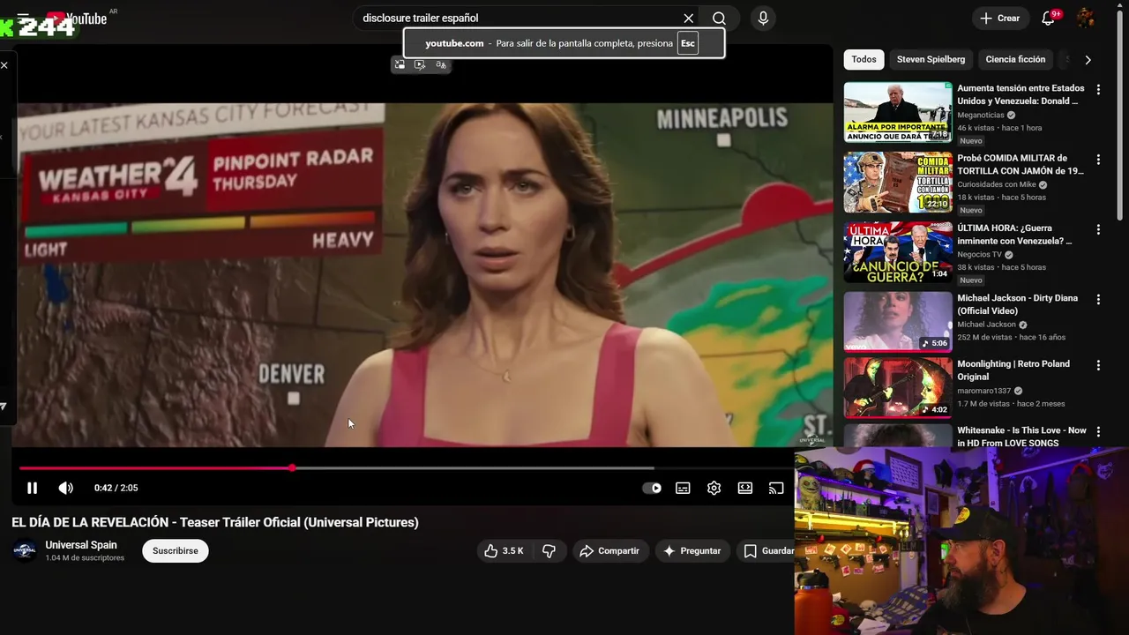The width and height of the screenshot is (1129, 635).
Task: Open notifications bell
Action: coord(1048,18)
